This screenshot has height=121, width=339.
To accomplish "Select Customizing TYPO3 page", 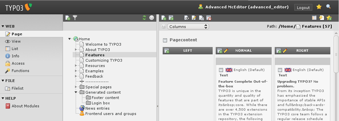I will point(104,60).
